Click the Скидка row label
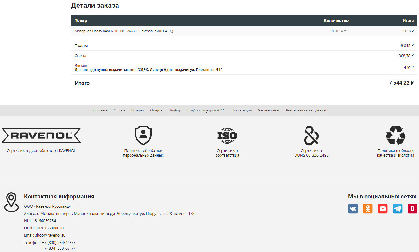This screenshot has height=252, width=419. 80,56
